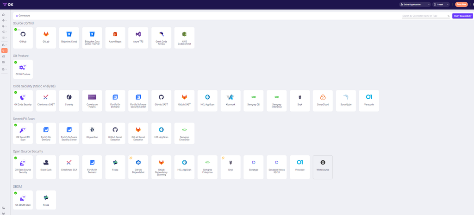474x215 pixels.
Task: Expand the Entire Organization dropdown
Action: (x=415, y=4)
